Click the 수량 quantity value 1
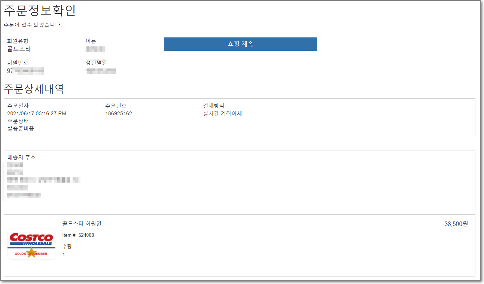This screenshot has width=484, height=284. 63,254
